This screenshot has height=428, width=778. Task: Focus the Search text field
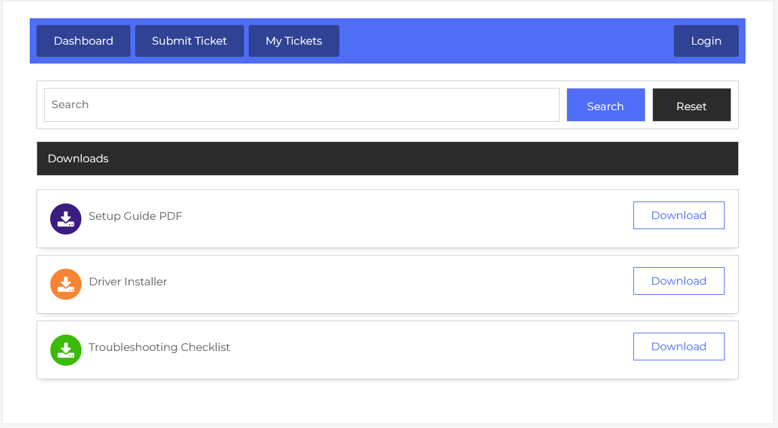tap(301, 105)
